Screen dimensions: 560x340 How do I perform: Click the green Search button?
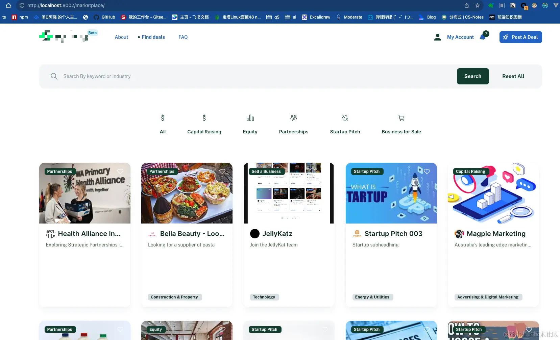coord(473,76)
